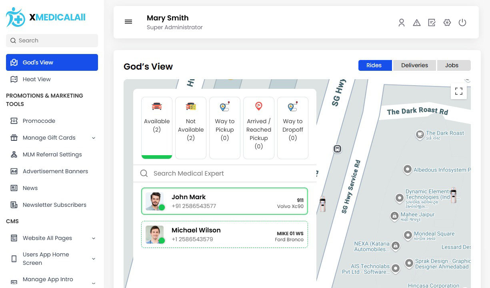Open the user profile icon in header
Screen dimensions: 490x288
[x=402, y=23]
